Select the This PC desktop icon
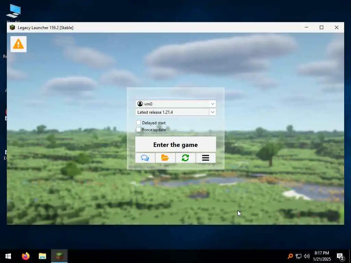The image size is (351, 263). (13, 12)
